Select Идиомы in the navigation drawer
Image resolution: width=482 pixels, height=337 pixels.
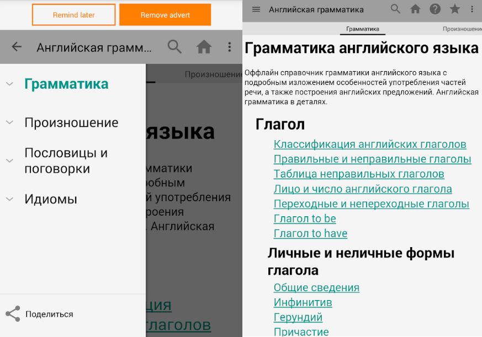click(x=51, y=199)
